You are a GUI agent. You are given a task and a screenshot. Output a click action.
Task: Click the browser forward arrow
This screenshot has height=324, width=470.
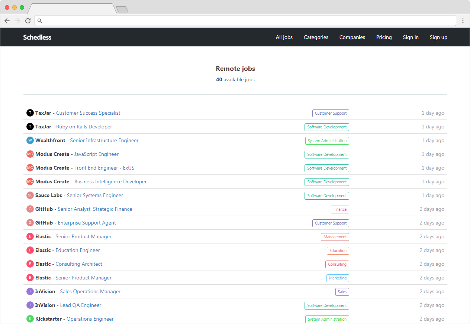click(17, 21)
